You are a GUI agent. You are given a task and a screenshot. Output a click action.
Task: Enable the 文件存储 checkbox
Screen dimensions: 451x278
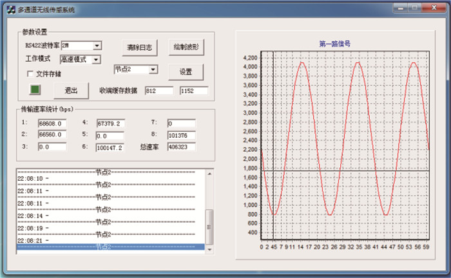(30, 73)
